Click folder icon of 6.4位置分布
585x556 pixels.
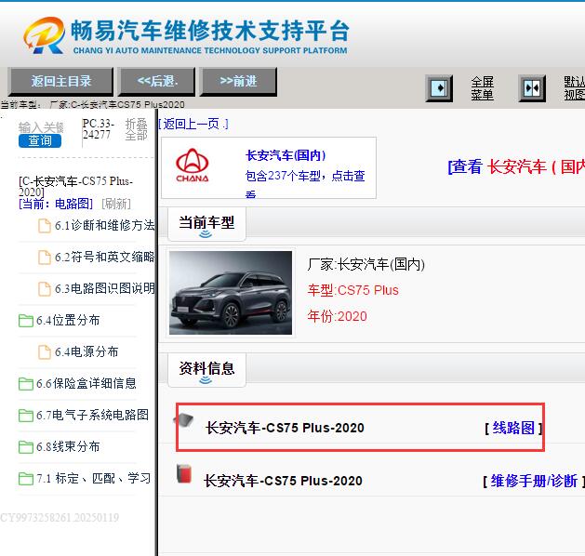click(x=26, y=321)
